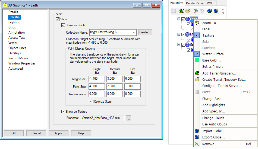Open the toolbar overflow options arrow
This screenshot has height=149, width=258.
pyautogui.click(x=223, y=11)
